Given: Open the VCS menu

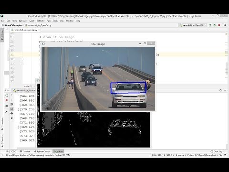Looking at the screenshot, I should tap(62, 21).
